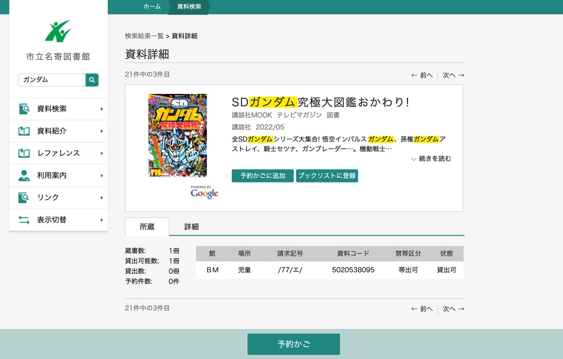Expand the 資料検索 menu arrow
563x359 pixels.
tap(102, 109)
